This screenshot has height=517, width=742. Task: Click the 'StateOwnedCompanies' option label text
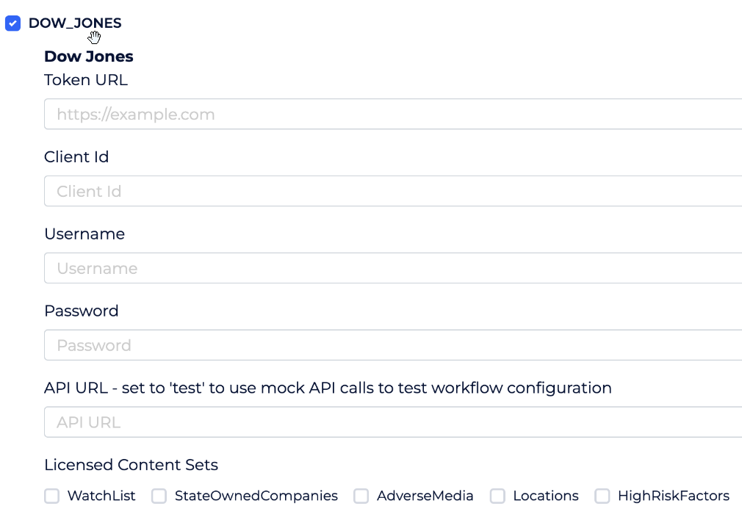pos(256,496)
